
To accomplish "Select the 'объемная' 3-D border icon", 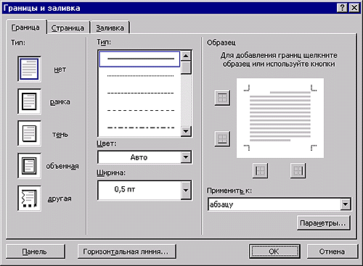I will click(29, 166).
